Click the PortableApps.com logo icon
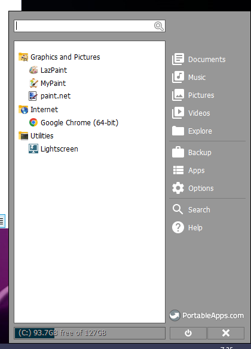251x349 pixels. pyautogui.click(x=175, y=316)
